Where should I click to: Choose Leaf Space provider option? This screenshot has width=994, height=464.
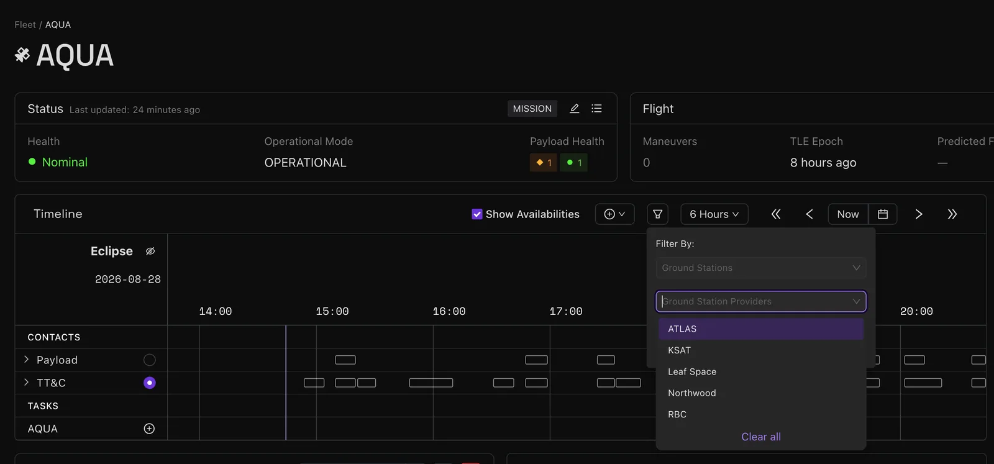[761, 371]
